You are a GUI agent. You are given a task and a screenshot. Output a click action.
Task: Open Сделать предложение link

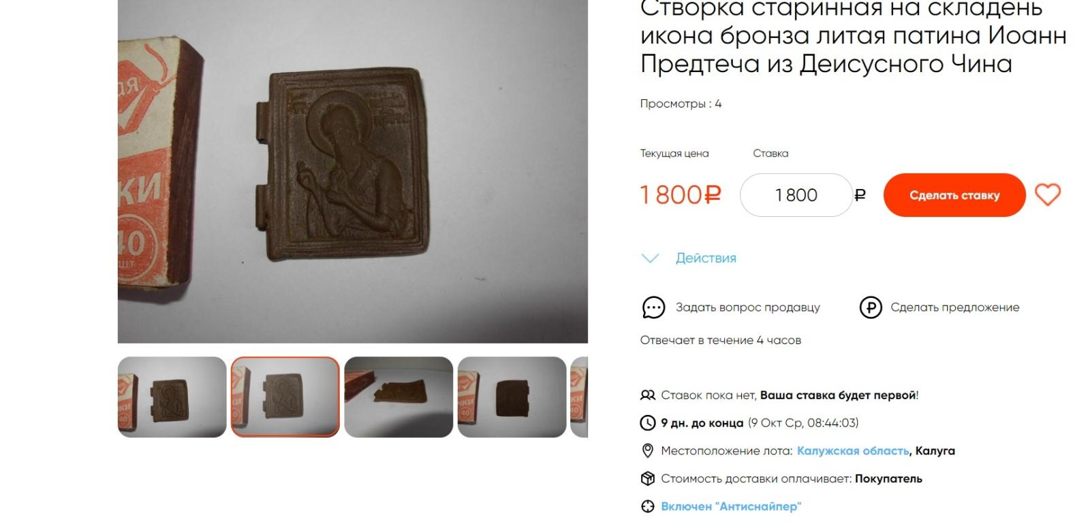tap(955, 307)
